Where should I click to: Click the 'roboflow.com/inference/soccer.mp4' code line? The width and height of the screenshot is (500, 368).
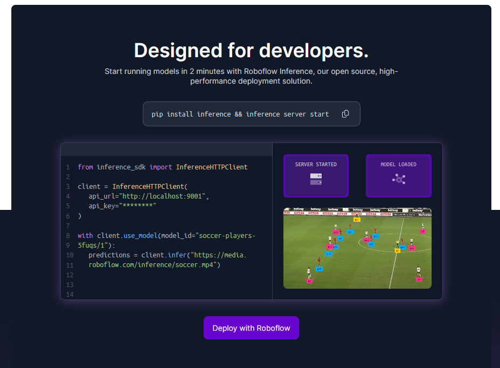pos(155,265)
